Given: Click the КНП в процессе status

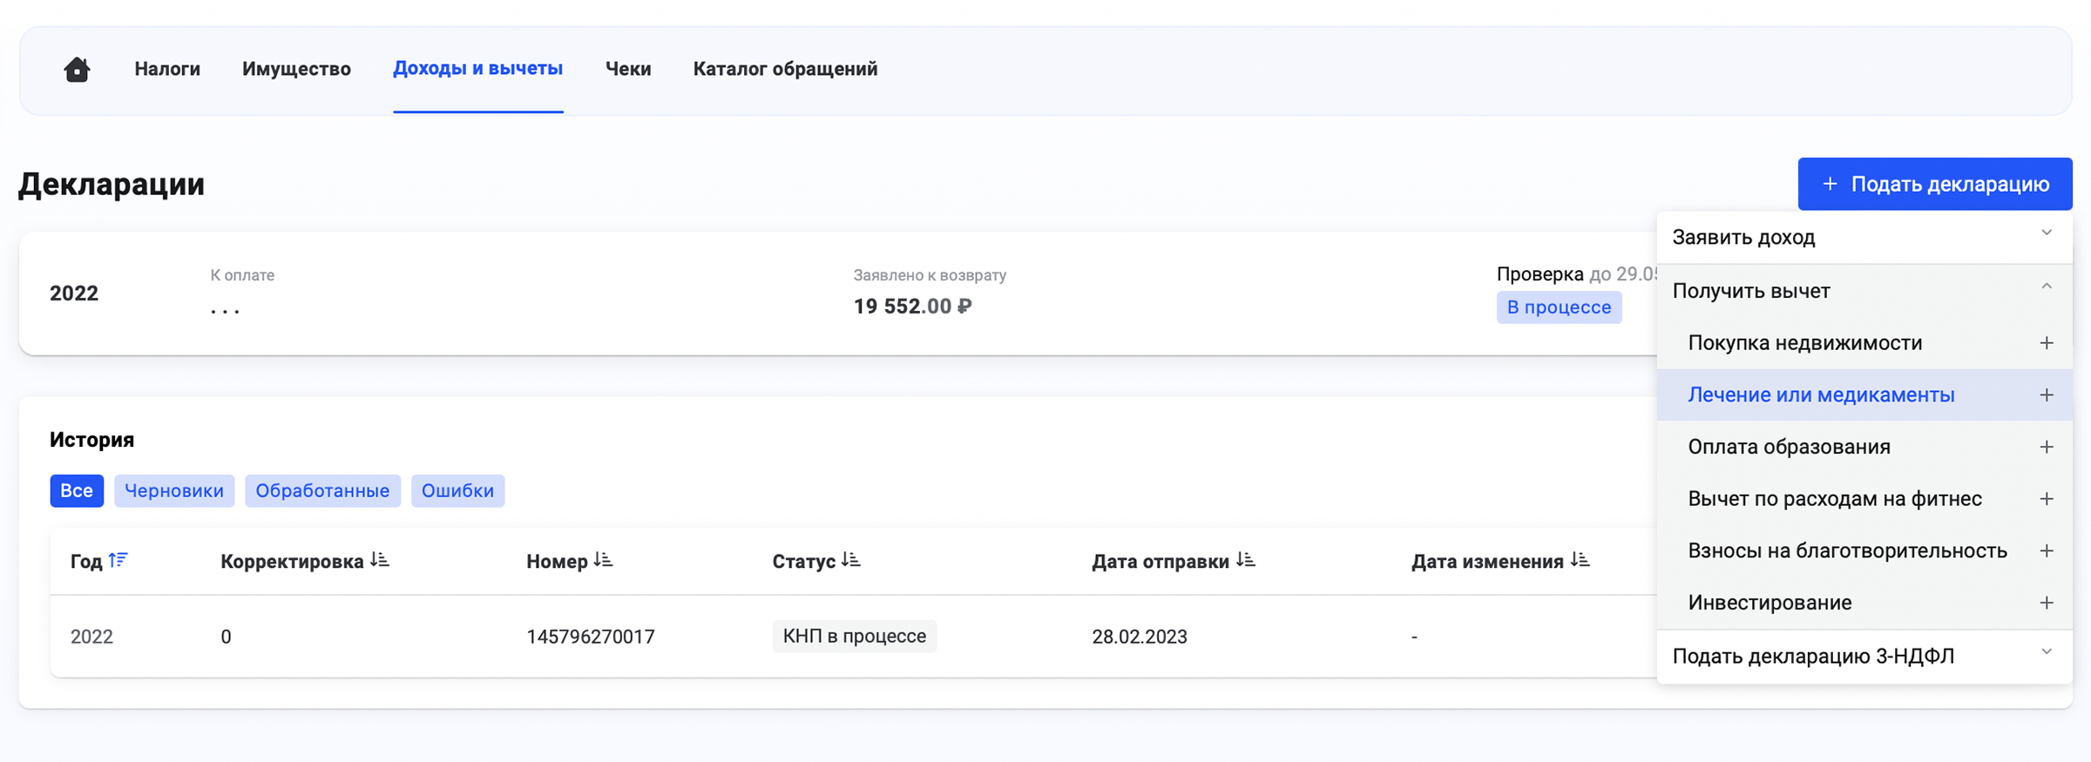Looking at the screenshot, I should tap(854, 637).
